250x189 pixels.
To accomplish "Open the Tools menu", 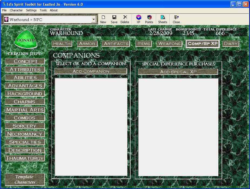I will (43, 10).
